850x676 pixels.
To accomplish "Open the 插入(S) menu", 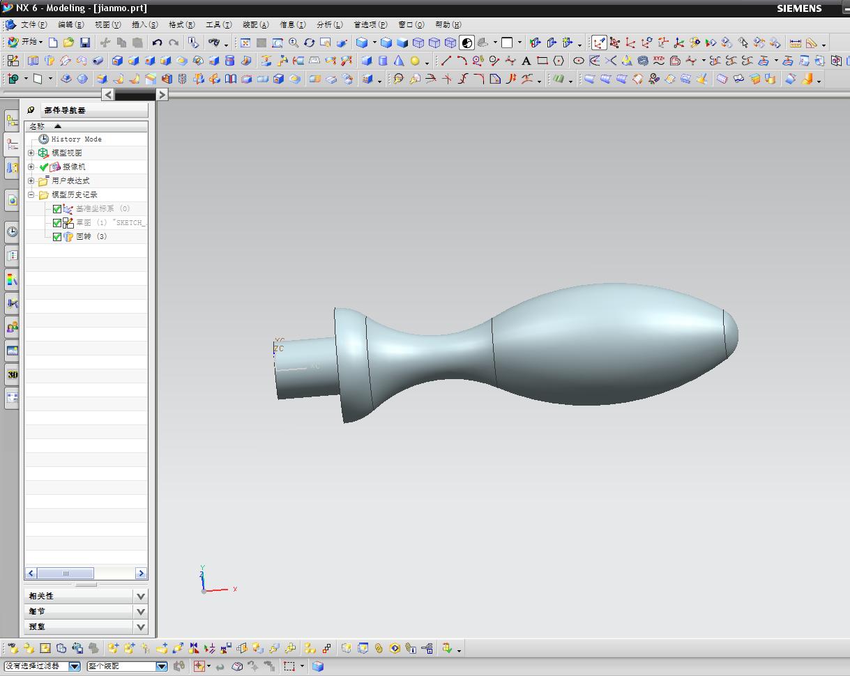I will point(144,24).
